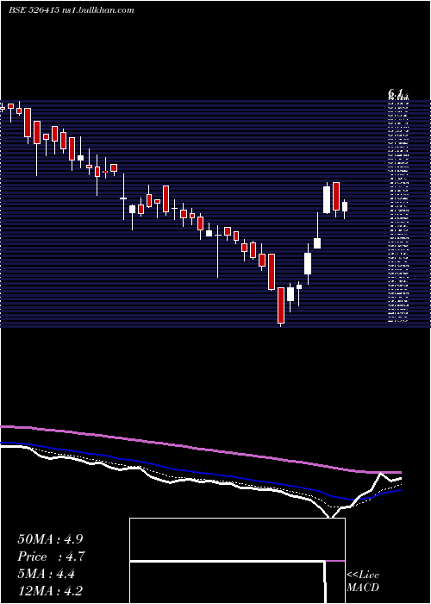Viewport: 431px width, 604px height.
Task: Click the tallest white candlestick near recent high
Action: (x=327, y=199)
